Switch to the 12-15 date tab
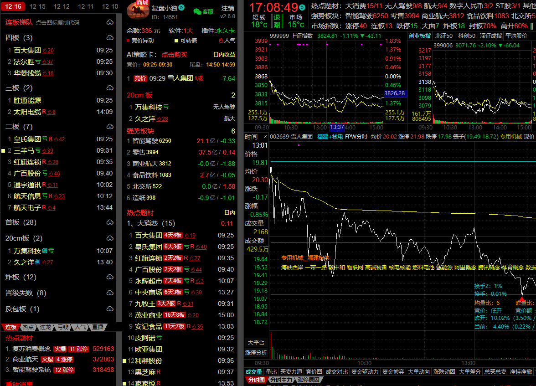Image resolution: width=536 pixels, height=386 pixels. [37, 6]
